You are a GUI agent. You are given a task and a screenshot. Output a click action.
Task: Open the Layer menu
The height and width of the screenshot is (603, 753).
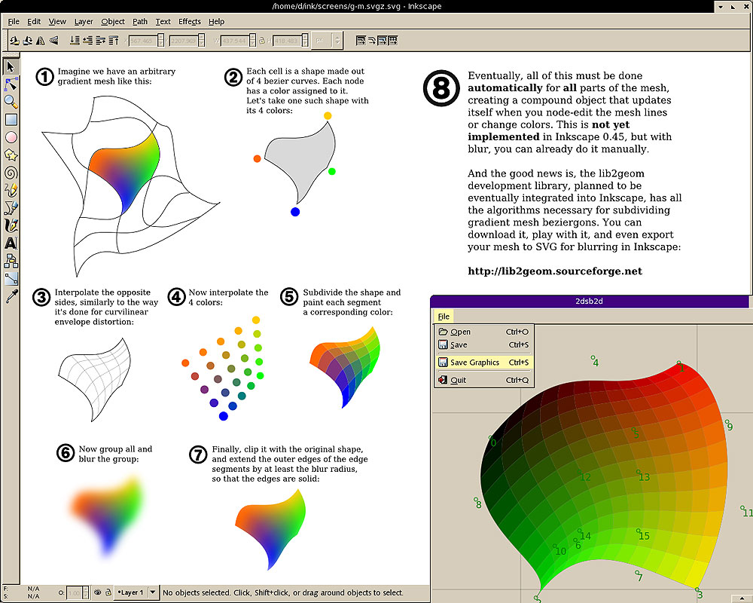click(84, 22)
